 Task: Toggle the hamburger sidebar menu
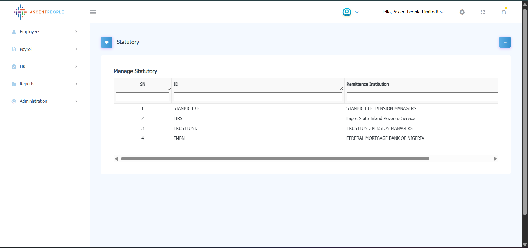pyautogui.click(x=93, y=12)
